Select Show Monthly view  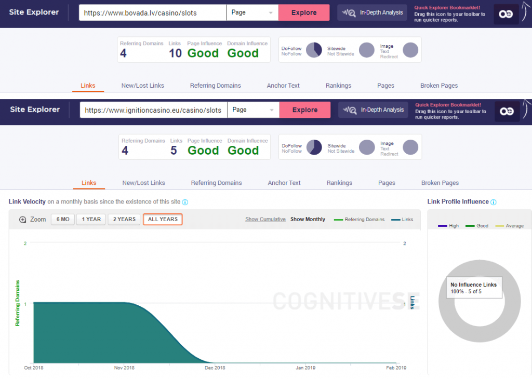(x=308, y=219)
